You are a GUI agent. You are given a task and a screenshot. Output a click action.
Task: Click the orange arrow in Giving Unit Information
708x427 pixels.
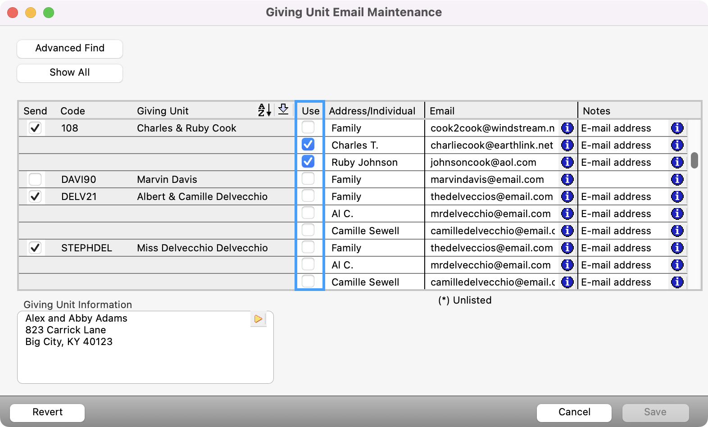[258, 319]
